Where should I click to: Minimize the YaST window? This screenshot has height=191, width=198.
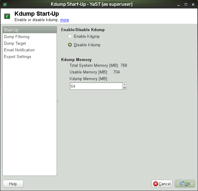pos(179,5)
